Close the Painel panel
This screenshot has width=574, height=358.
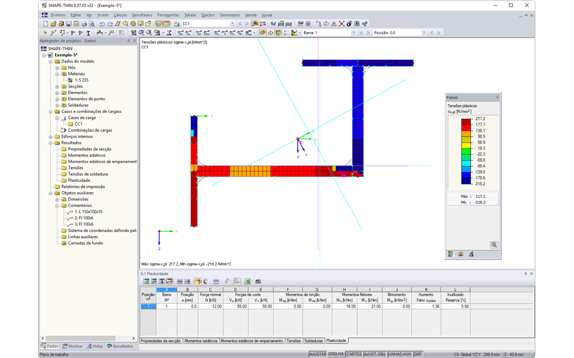[x=497, y=97]
